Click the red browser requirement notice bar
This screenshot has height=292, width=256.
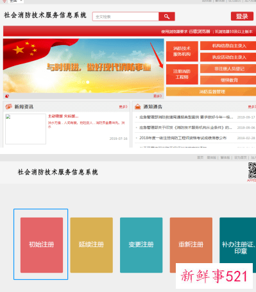(x=130, y=31)
